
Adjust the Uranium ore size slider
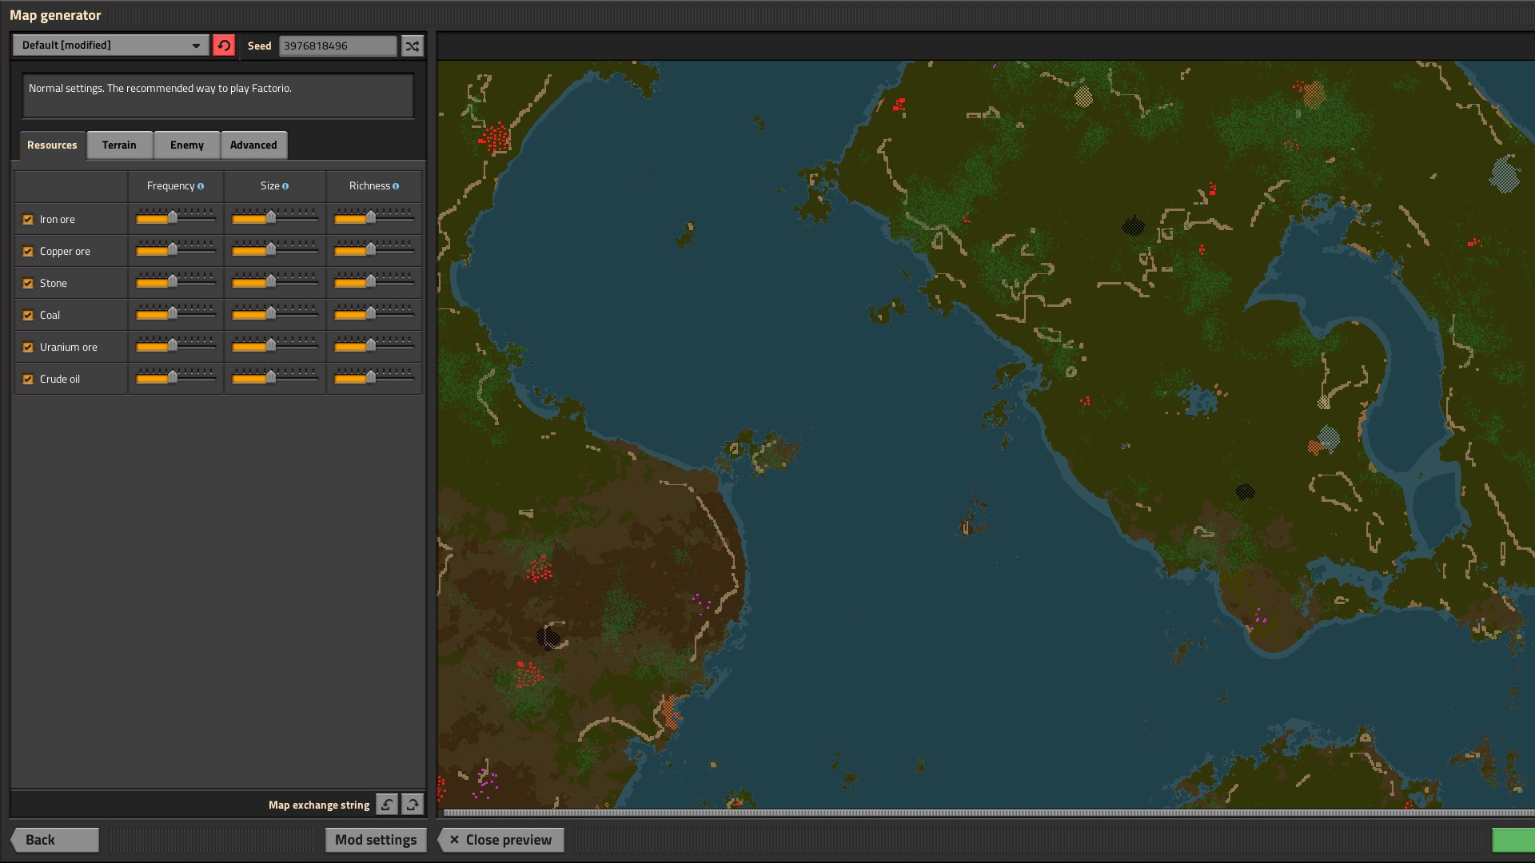click(x=275, y=345)
